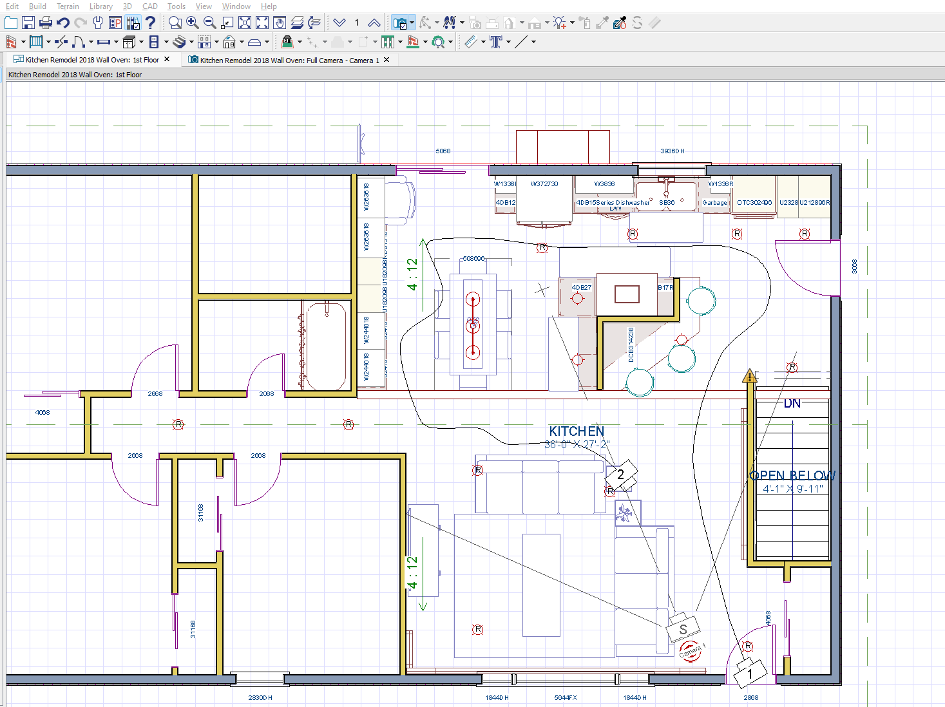Viewport: 945px width, 707px height.
Task: Select the Fencing tool icon
Action: pyautogui.click(x=388, y=42)
